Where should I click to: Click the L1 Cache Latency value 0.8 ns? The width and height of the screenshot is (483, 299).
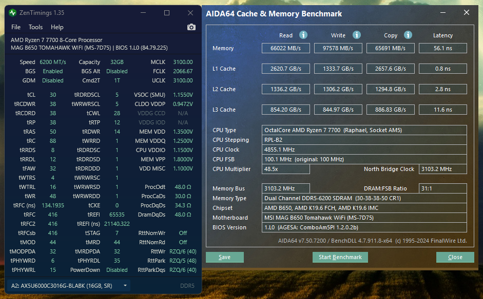coord(443,69)
